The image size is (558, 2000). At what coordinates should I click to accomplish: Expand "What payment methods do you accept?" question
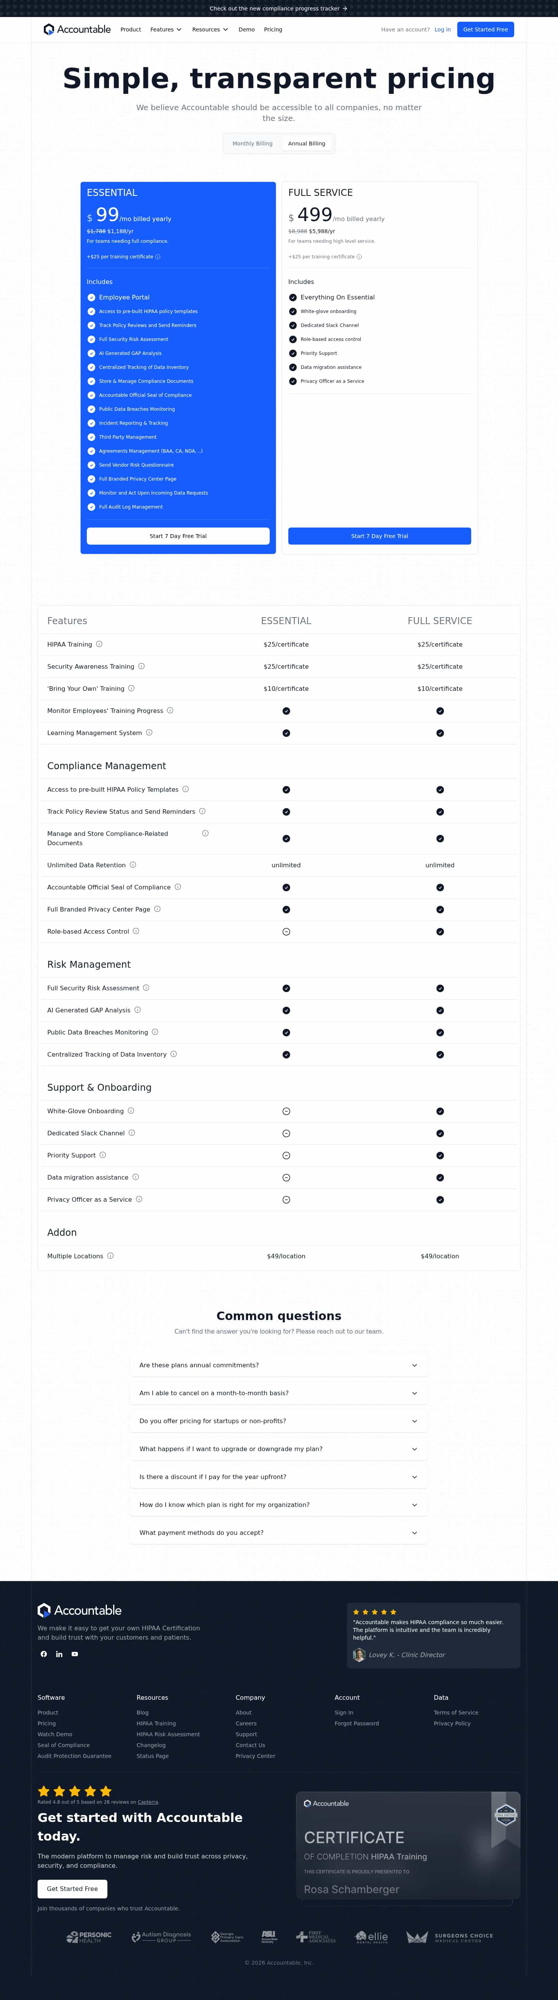[x=279, y=1533]
